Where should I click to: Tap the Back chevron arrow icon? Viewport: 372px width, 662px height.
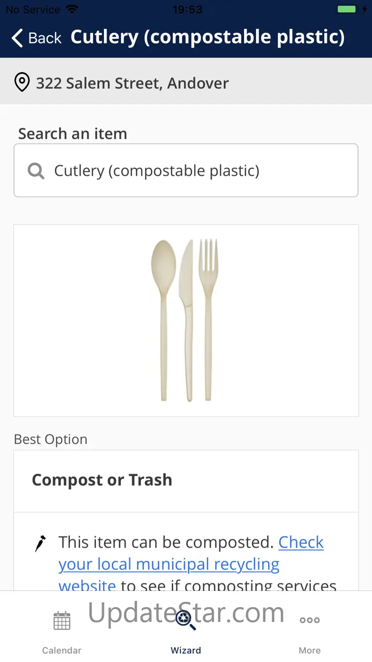coord(17,38)
